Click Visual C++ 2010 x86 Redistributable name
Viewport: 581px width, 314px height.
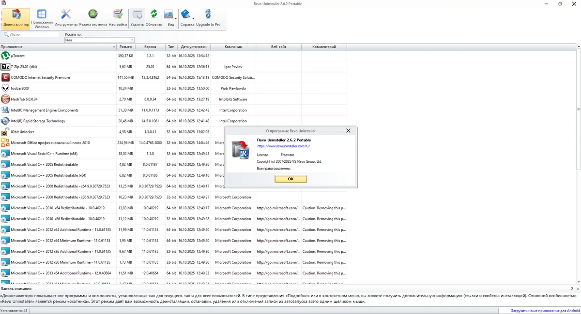point(58,219)
